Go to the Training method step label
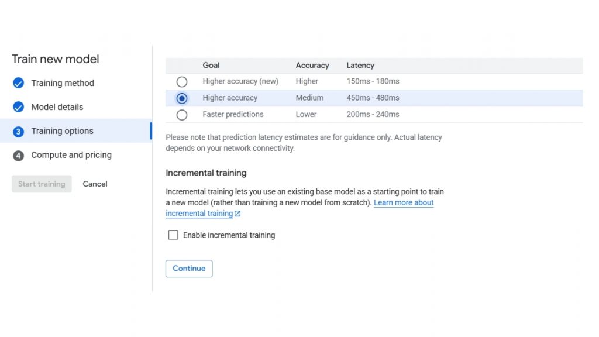599x337 pixels. 63,83
